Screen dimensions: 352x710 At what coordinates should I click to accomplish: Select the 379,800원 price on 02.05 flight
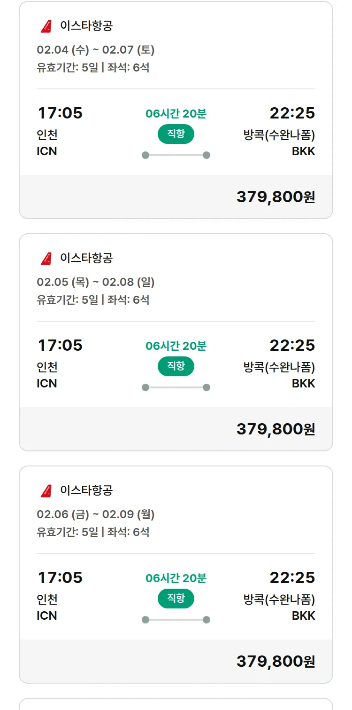275,429
